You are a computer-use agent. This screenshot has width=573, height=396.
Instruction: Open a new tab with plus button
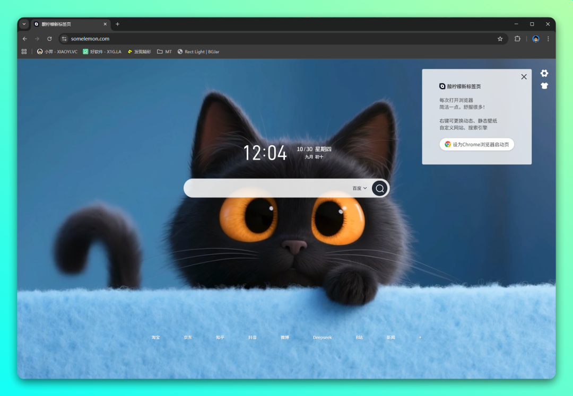click(117, 24)
